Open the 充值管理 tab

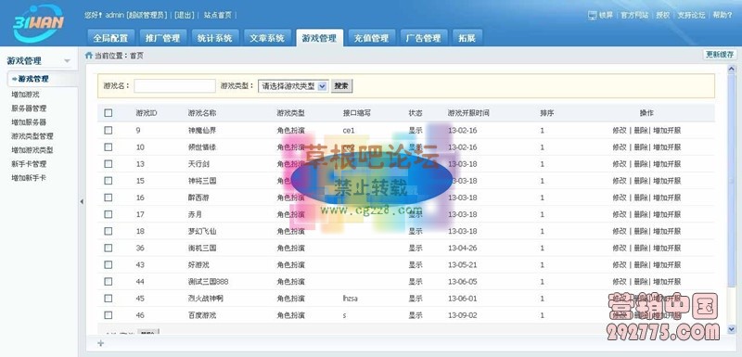tap(371, 38)
